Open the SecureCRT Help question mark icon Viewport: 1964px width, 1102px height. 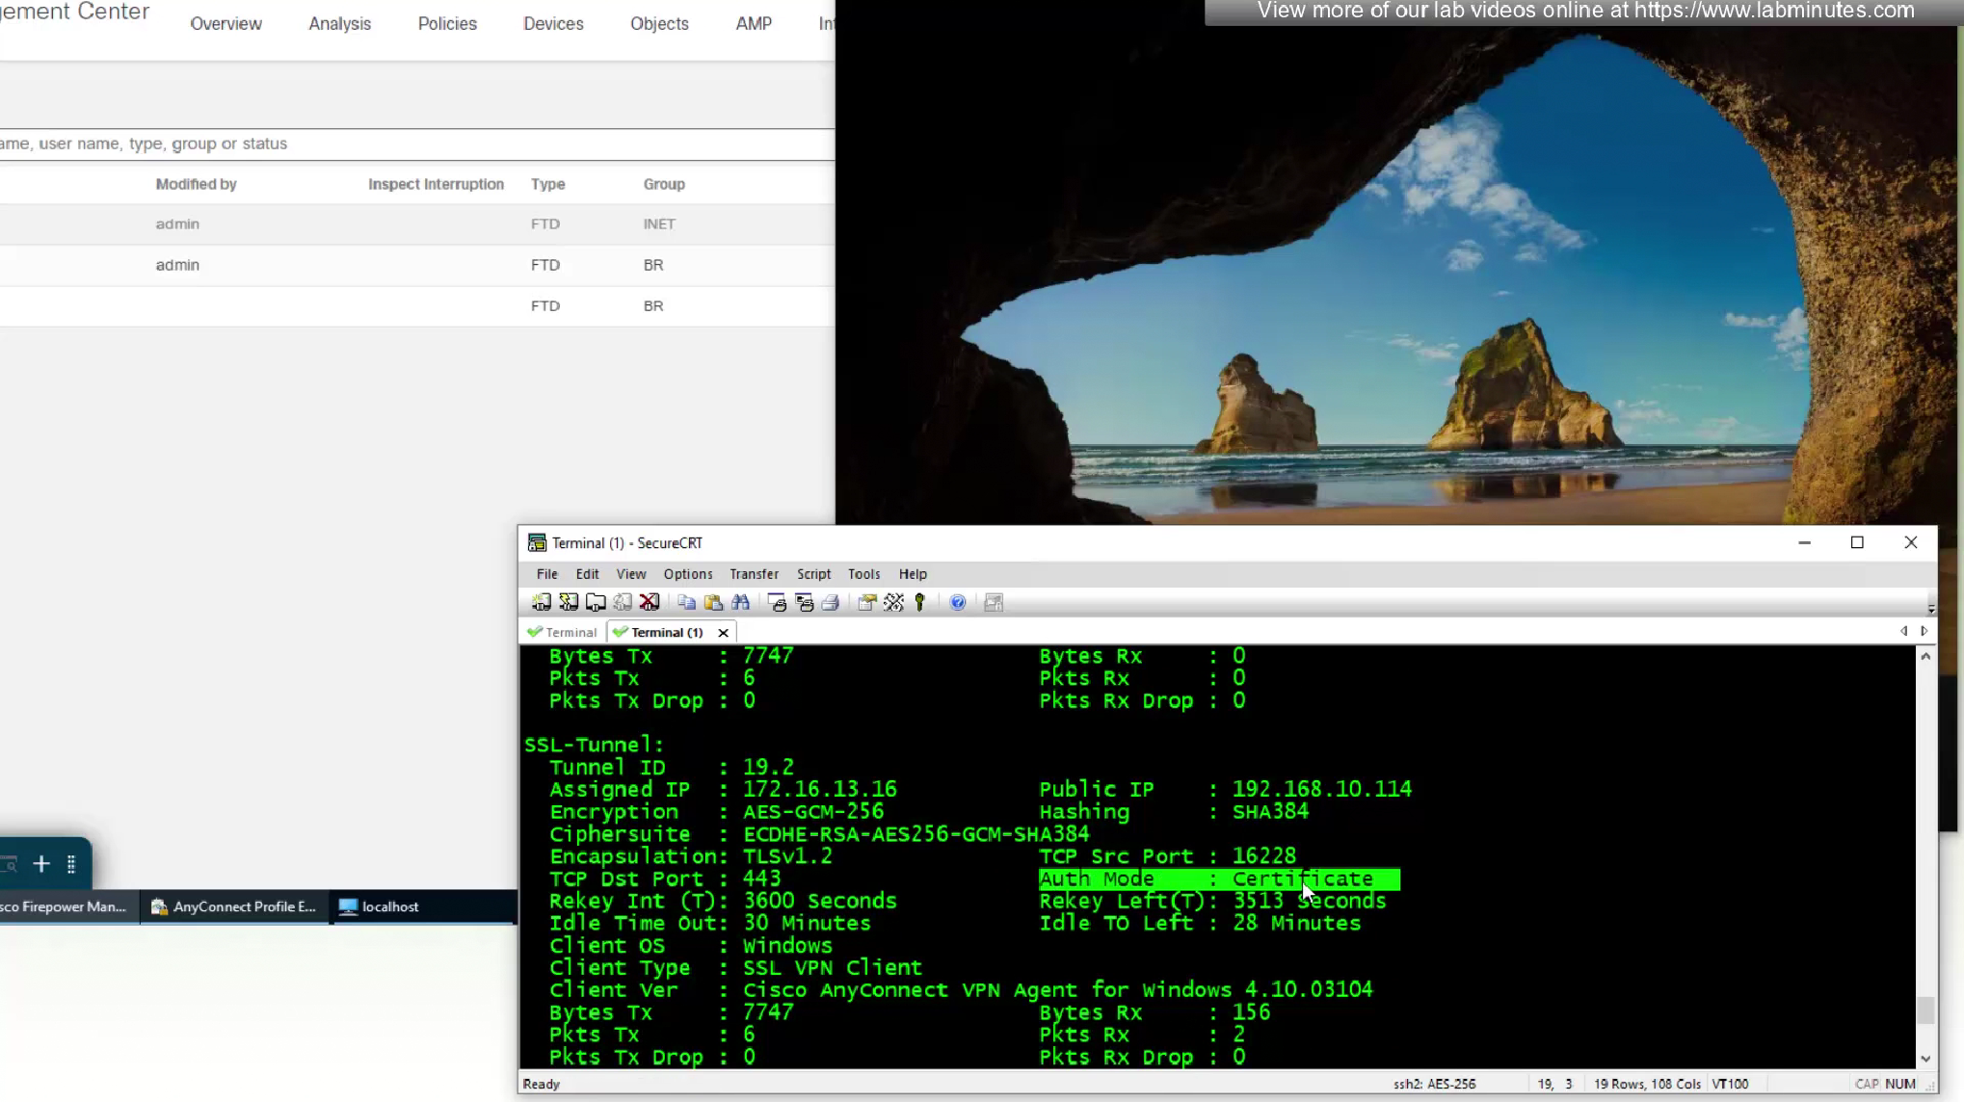[957, 603]
